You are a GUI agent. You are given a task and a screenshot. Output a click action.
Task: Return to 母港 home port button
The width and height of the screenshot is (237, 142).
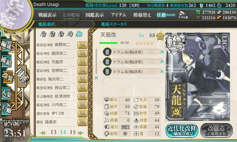coord(22,76)
